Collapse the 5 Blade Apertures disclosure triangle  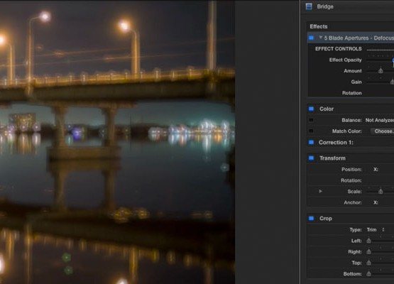coord(321,38)
